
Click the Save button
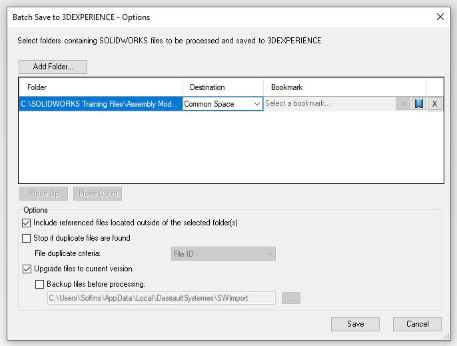click(355, 324)
